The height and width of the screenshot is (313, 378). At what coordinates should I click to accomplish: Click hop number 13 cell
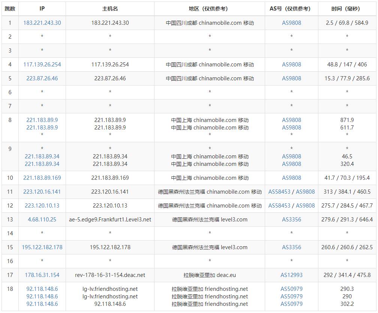(x=10, y=220)
